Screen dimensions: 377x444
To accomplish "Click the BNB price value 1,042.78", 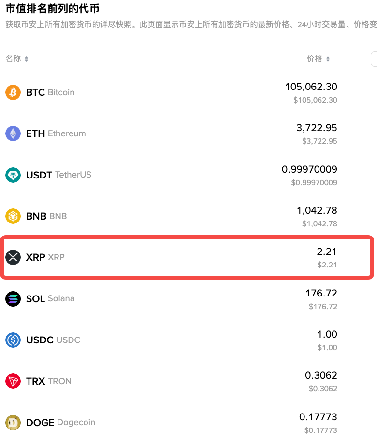I will point(317,210).
